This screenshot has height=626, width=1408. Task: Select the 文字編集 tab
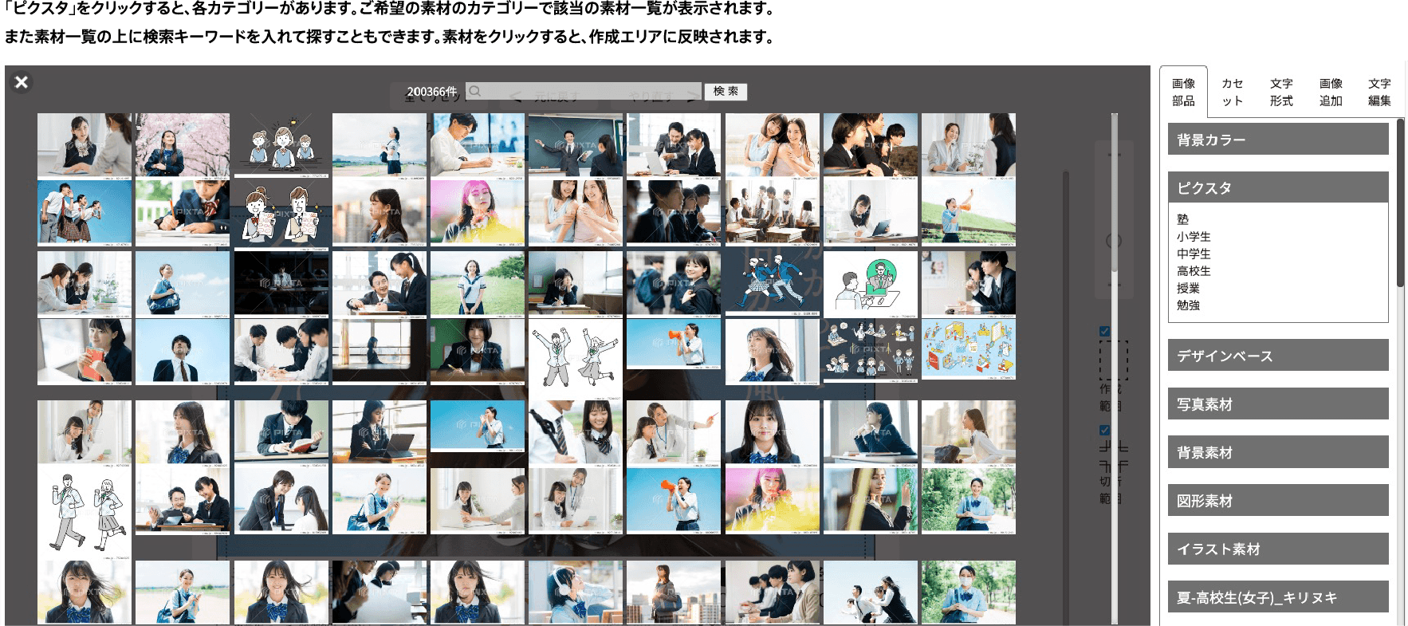1379,92
